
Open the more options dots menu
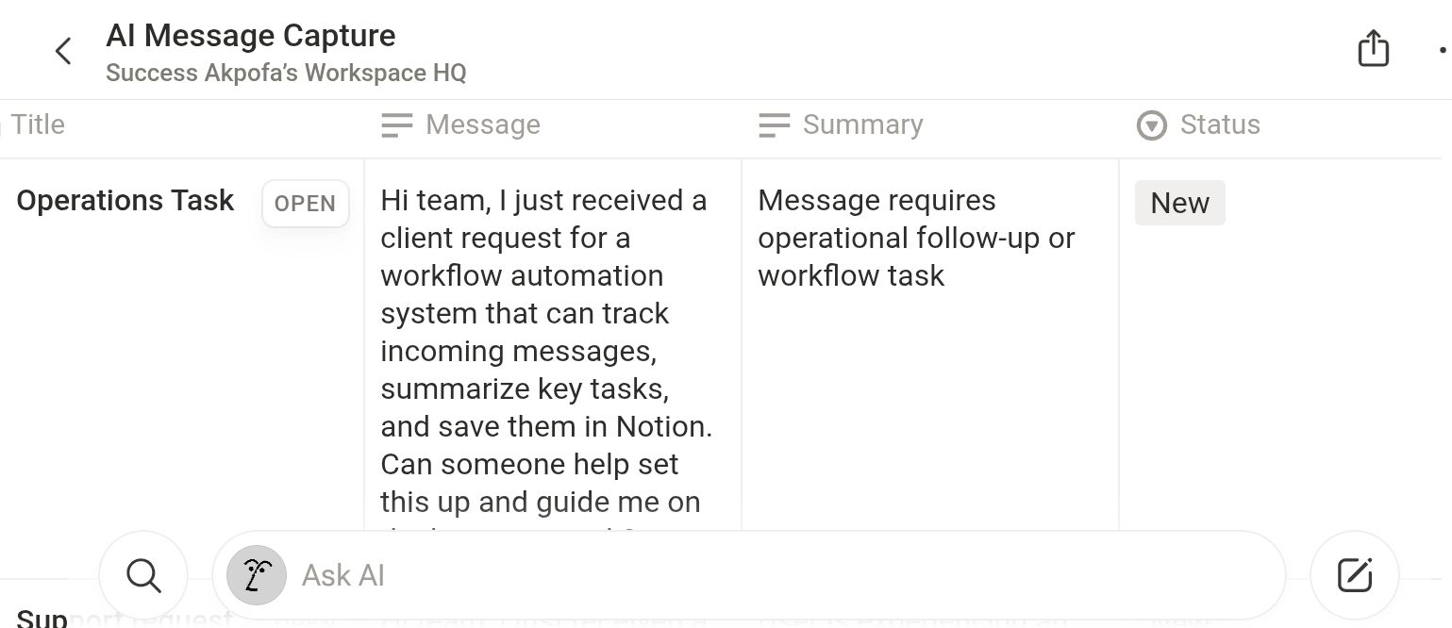click(x=1443, y=49)
